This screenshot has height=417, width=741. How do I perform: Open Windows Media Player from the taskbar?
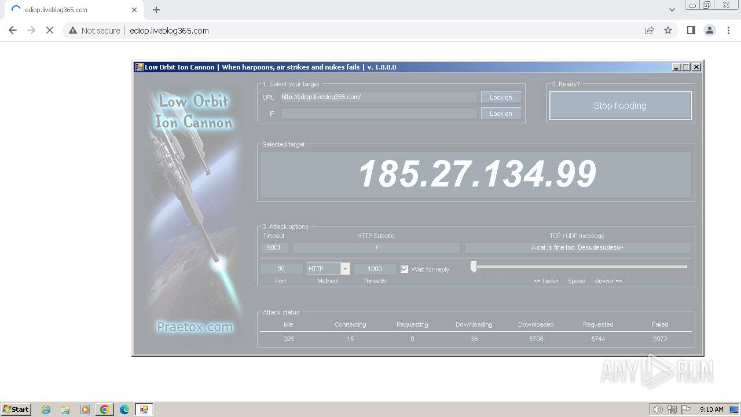(85, 409)
